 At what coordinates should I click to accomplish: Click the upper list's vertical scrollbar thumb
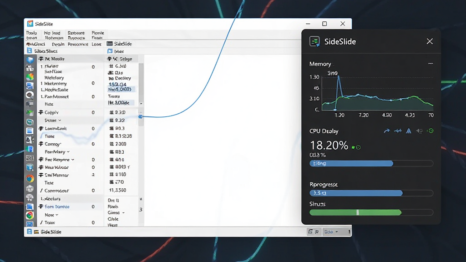tap(141, 82)
